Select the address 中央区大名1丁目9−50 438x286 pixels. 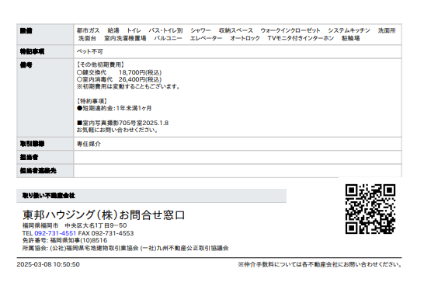(96, 225)
